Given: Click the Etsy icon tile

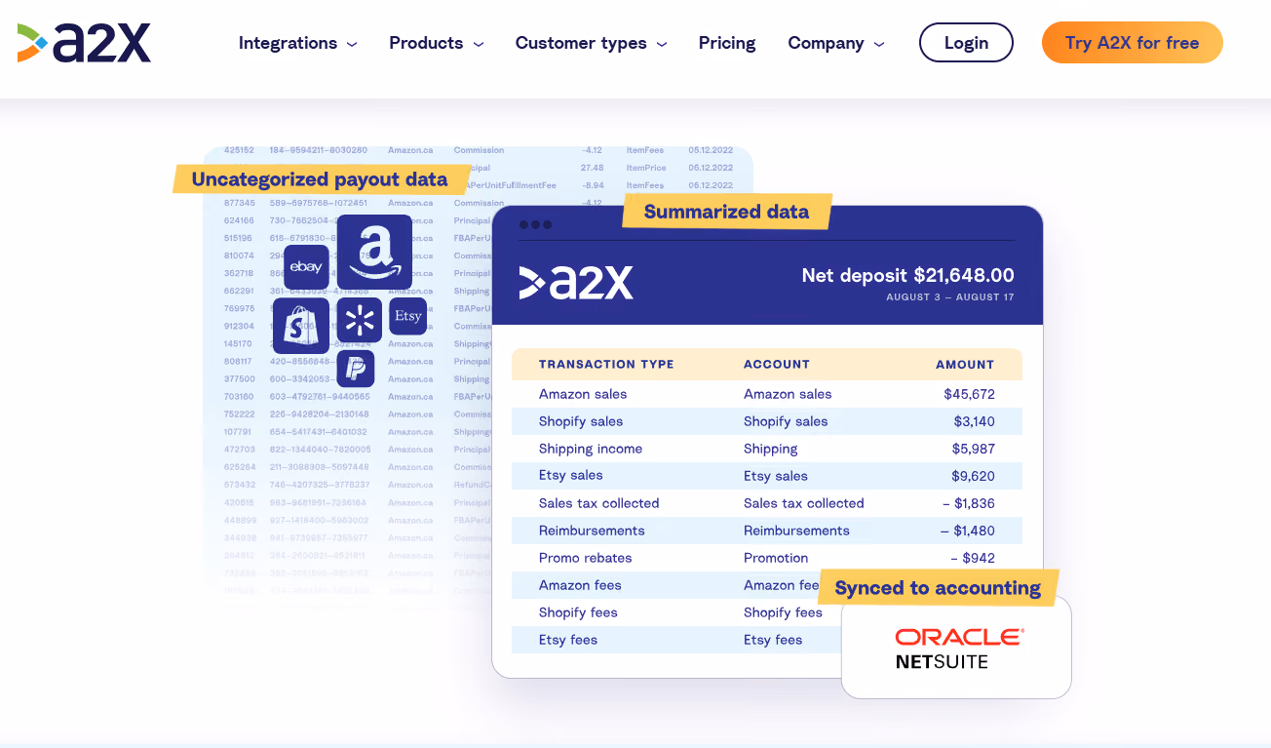Looking at the screenshot, I should tap(408, 316).
